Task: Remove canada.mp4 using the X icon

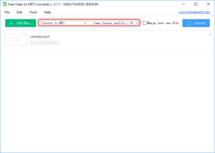Action: pyautogui.click(x=210, y=34)
